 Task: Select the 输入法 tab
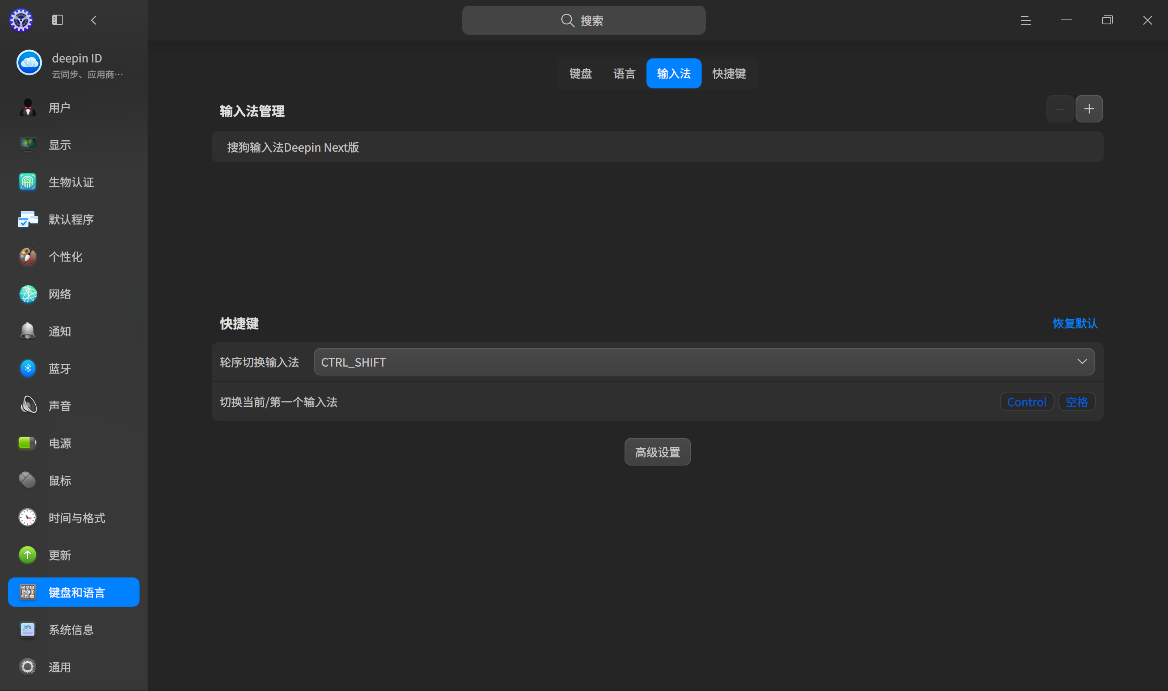pos(674,73)
